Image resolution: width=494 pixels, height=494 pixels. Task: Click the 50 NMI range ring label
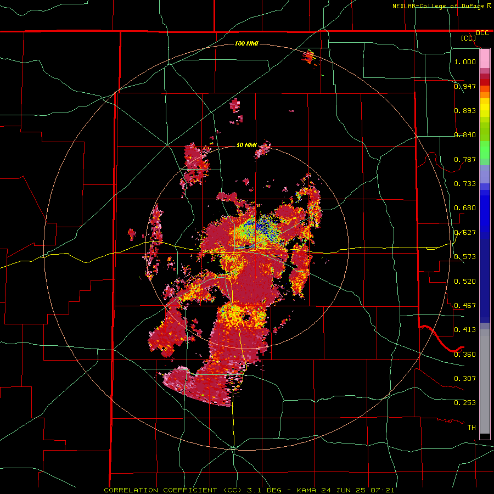pyautogui.click(x=246, y=145)
